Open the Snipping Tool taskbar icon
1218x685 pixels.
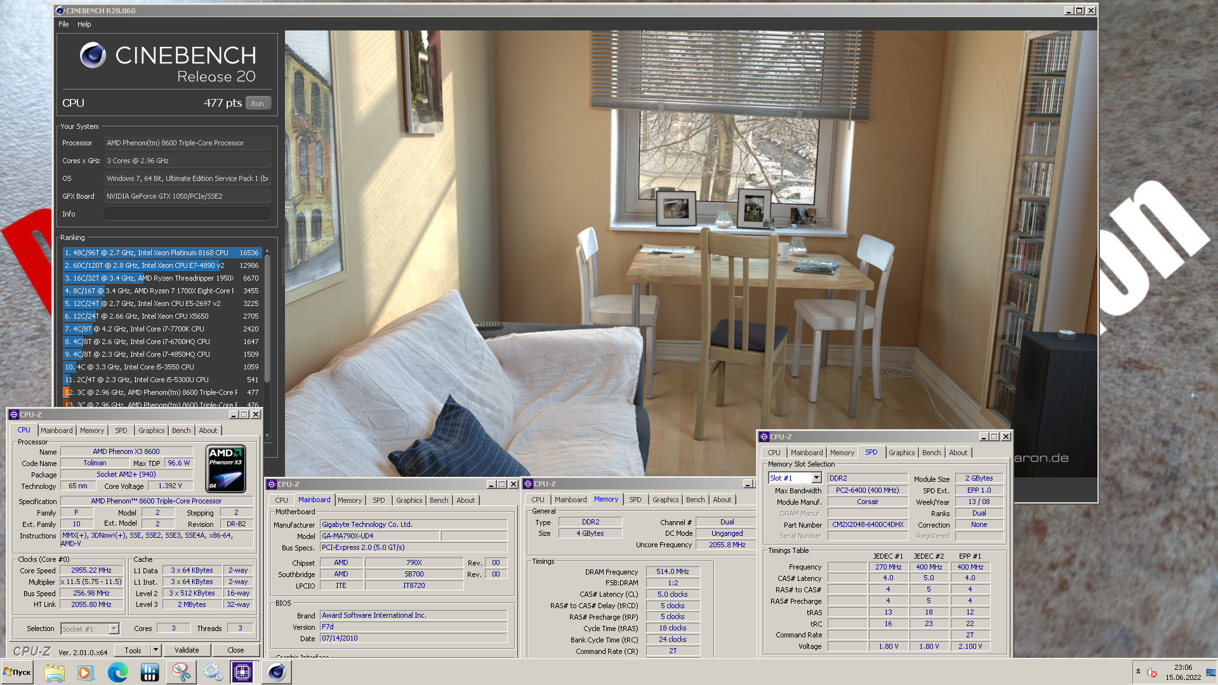tap(181, 672)
